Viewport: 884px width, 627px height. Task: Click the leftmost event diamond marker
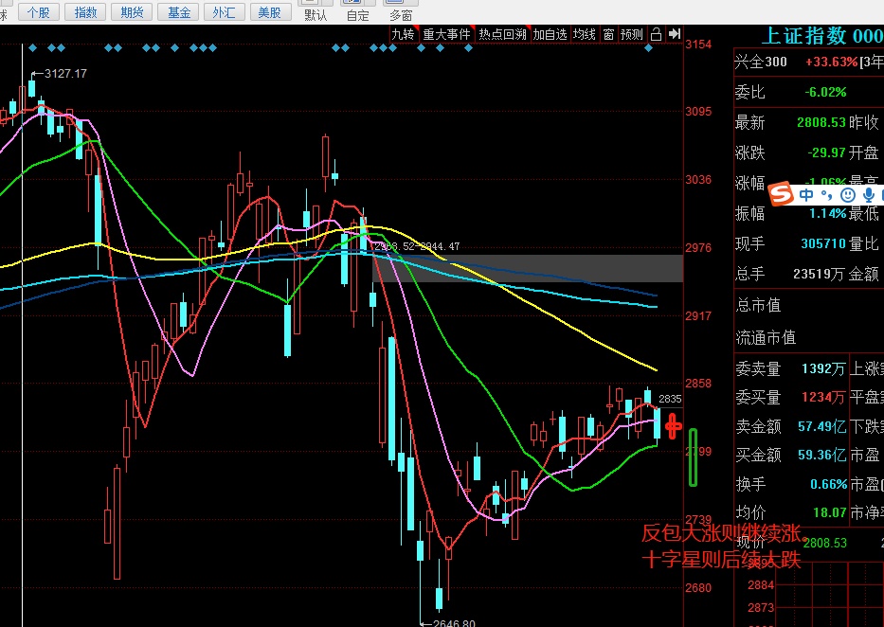coord(33,48)
